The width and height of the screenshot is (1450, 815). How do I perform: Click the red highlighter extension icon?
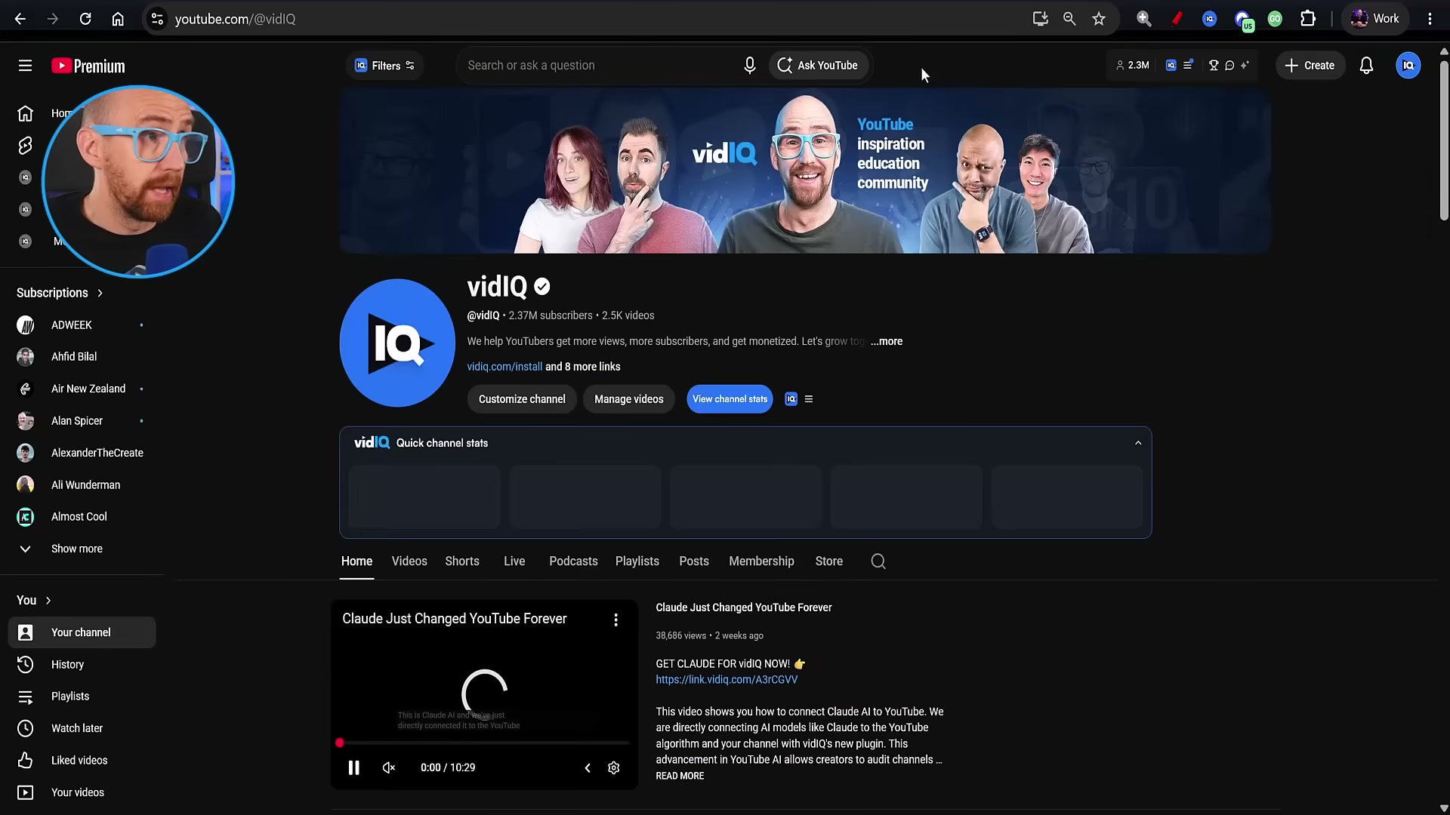pyautogui.click(x=1177, y=19)
